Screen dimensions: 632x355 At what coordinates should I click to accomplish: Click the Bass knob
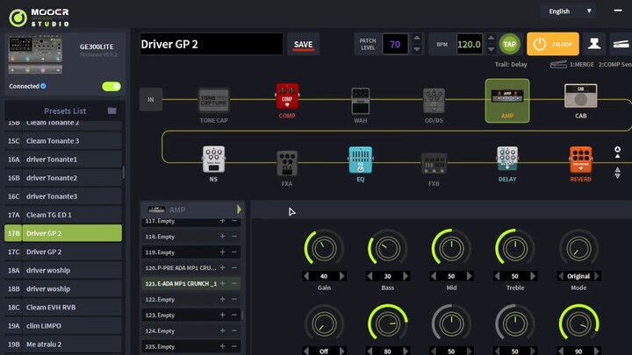387,249
